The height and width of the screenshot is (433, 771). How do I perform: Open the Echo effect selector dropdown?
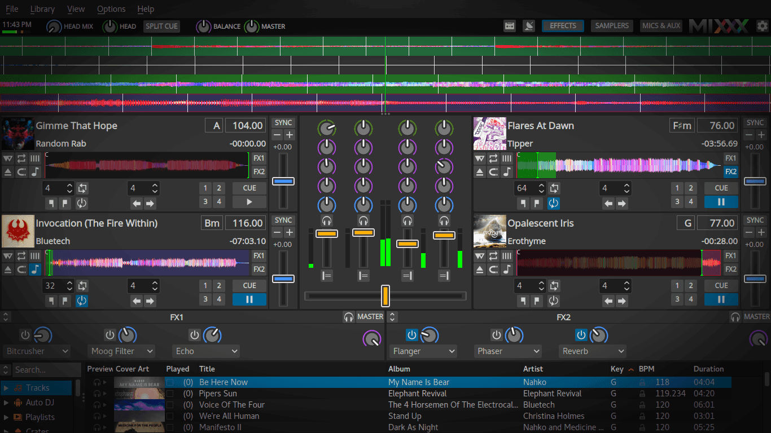(205, 351)
